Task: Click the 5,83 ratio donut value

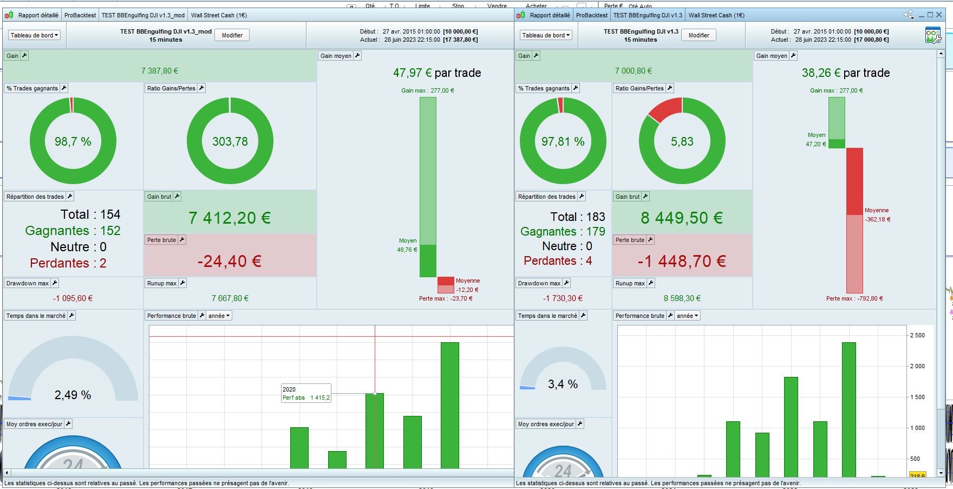Action: [x=682, y=141]
